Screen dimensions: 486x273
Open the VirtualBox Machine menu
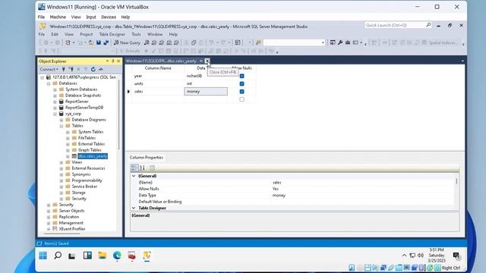58,17
